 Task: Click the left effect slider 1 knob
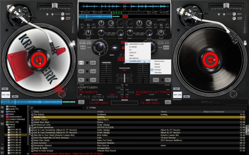coord(101,33)
